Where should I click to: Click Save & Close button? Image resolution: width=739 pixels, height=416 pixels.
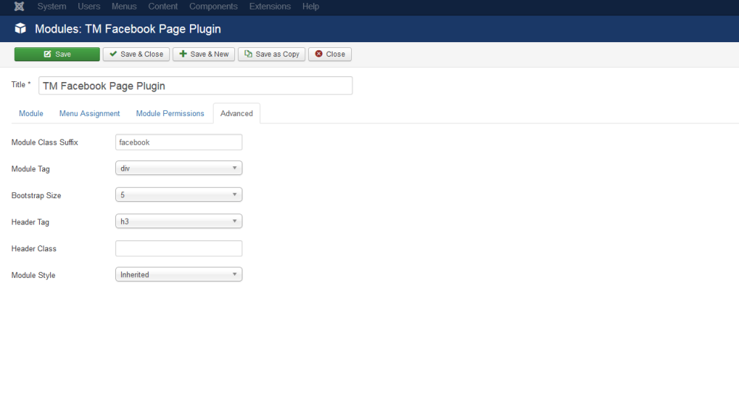pos(136,54)
